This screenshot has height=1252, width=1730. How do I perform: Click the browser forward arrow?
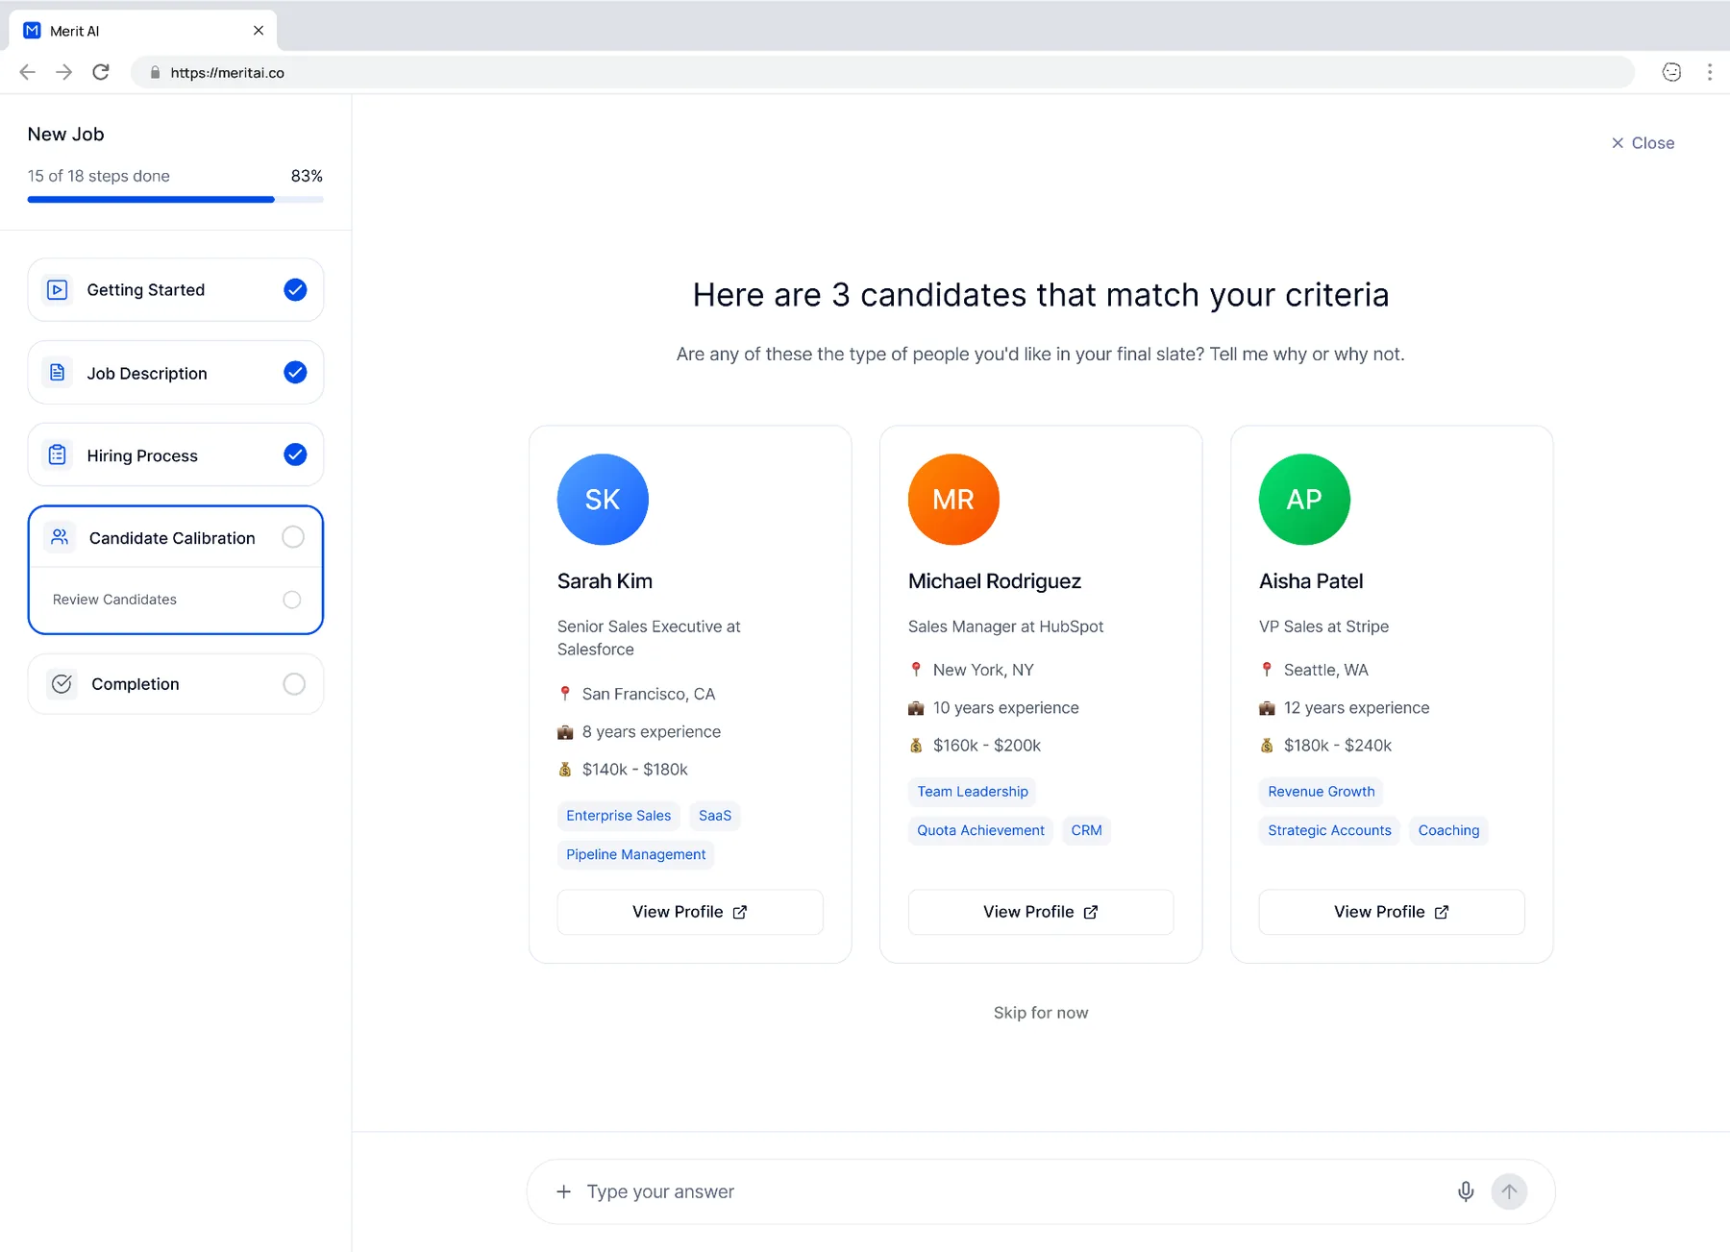pos(63,72)
